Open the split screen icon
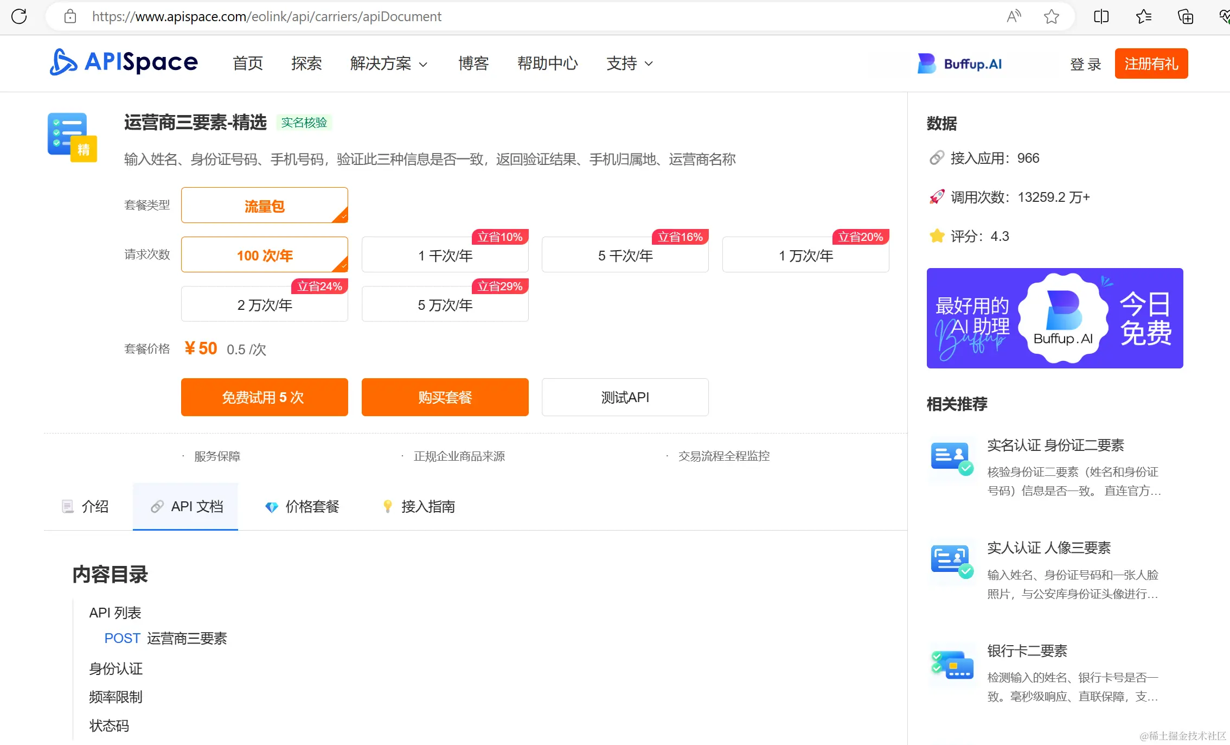 click(1101, 16)
